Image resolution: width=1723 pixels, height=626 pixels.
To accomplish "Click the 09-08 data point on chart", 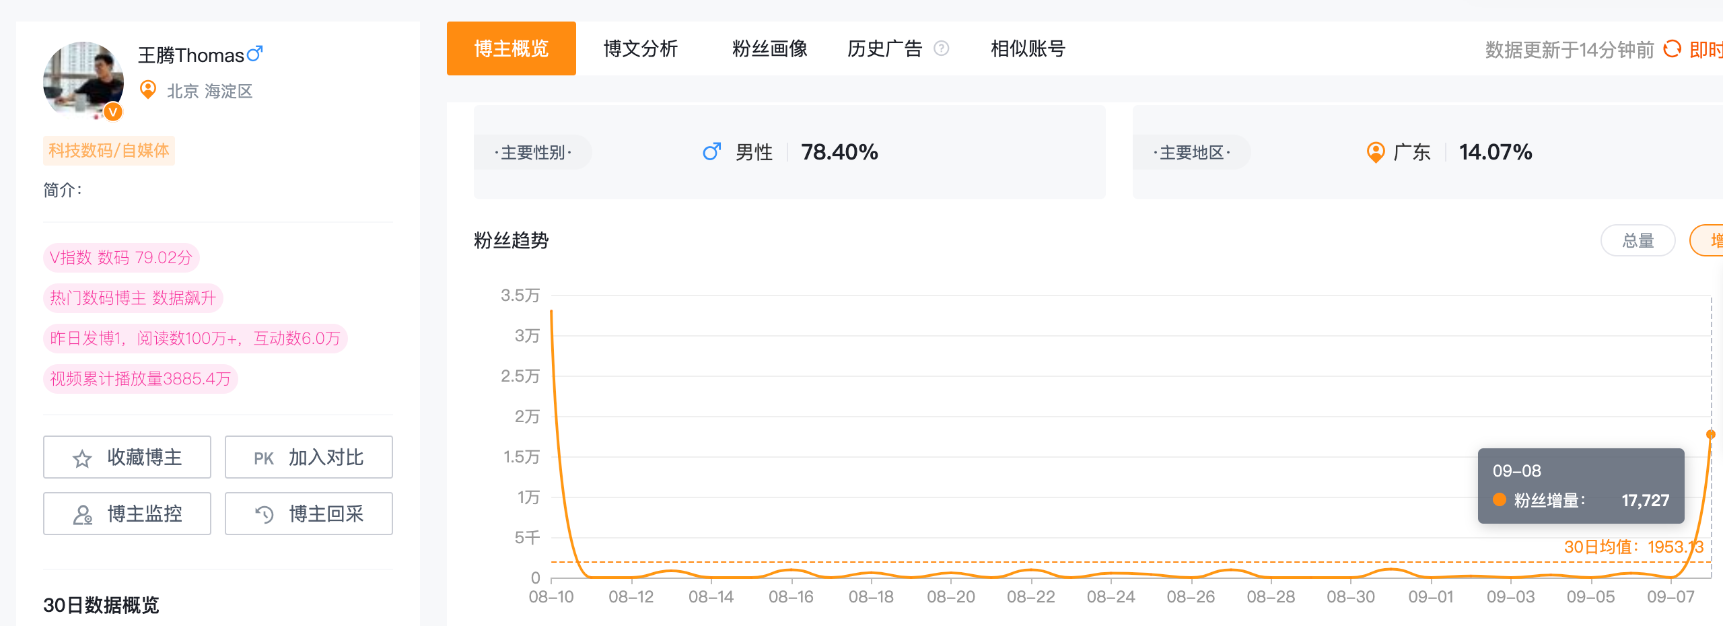I will point(1710,434).
